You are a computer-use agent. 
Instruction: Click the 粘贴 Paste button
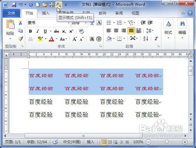[10, 27]
